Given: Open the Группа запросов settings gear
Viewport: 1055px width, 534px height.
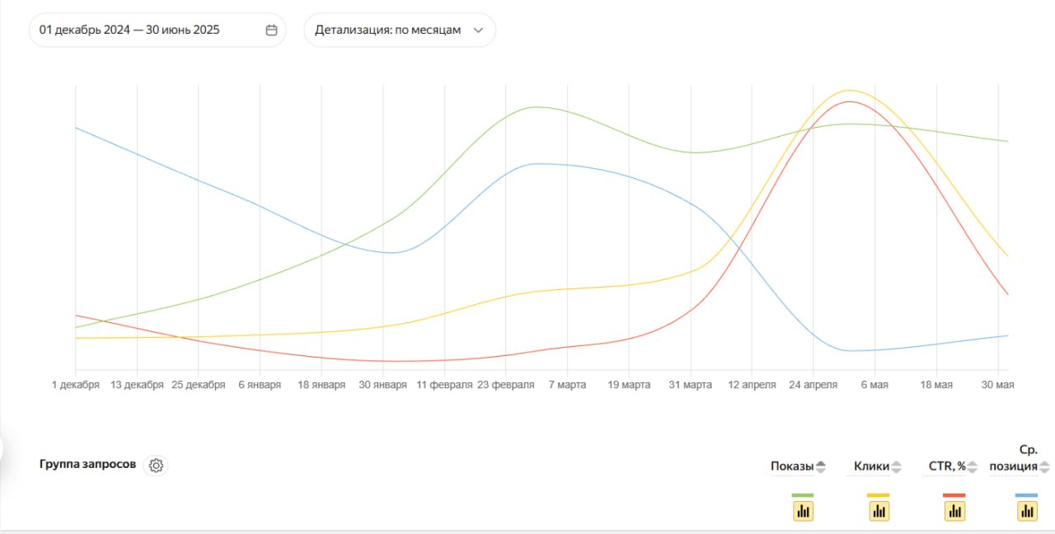Looking at the screenshot, I should pos(156,466).
